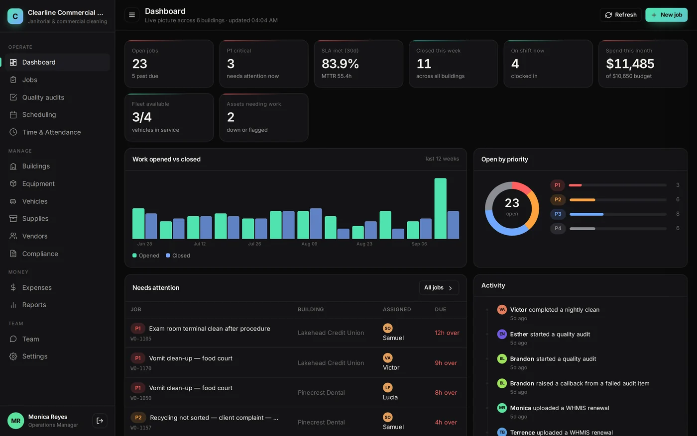
Task: Toggle the sidebar hamburger menu
Action: (132, 15)
